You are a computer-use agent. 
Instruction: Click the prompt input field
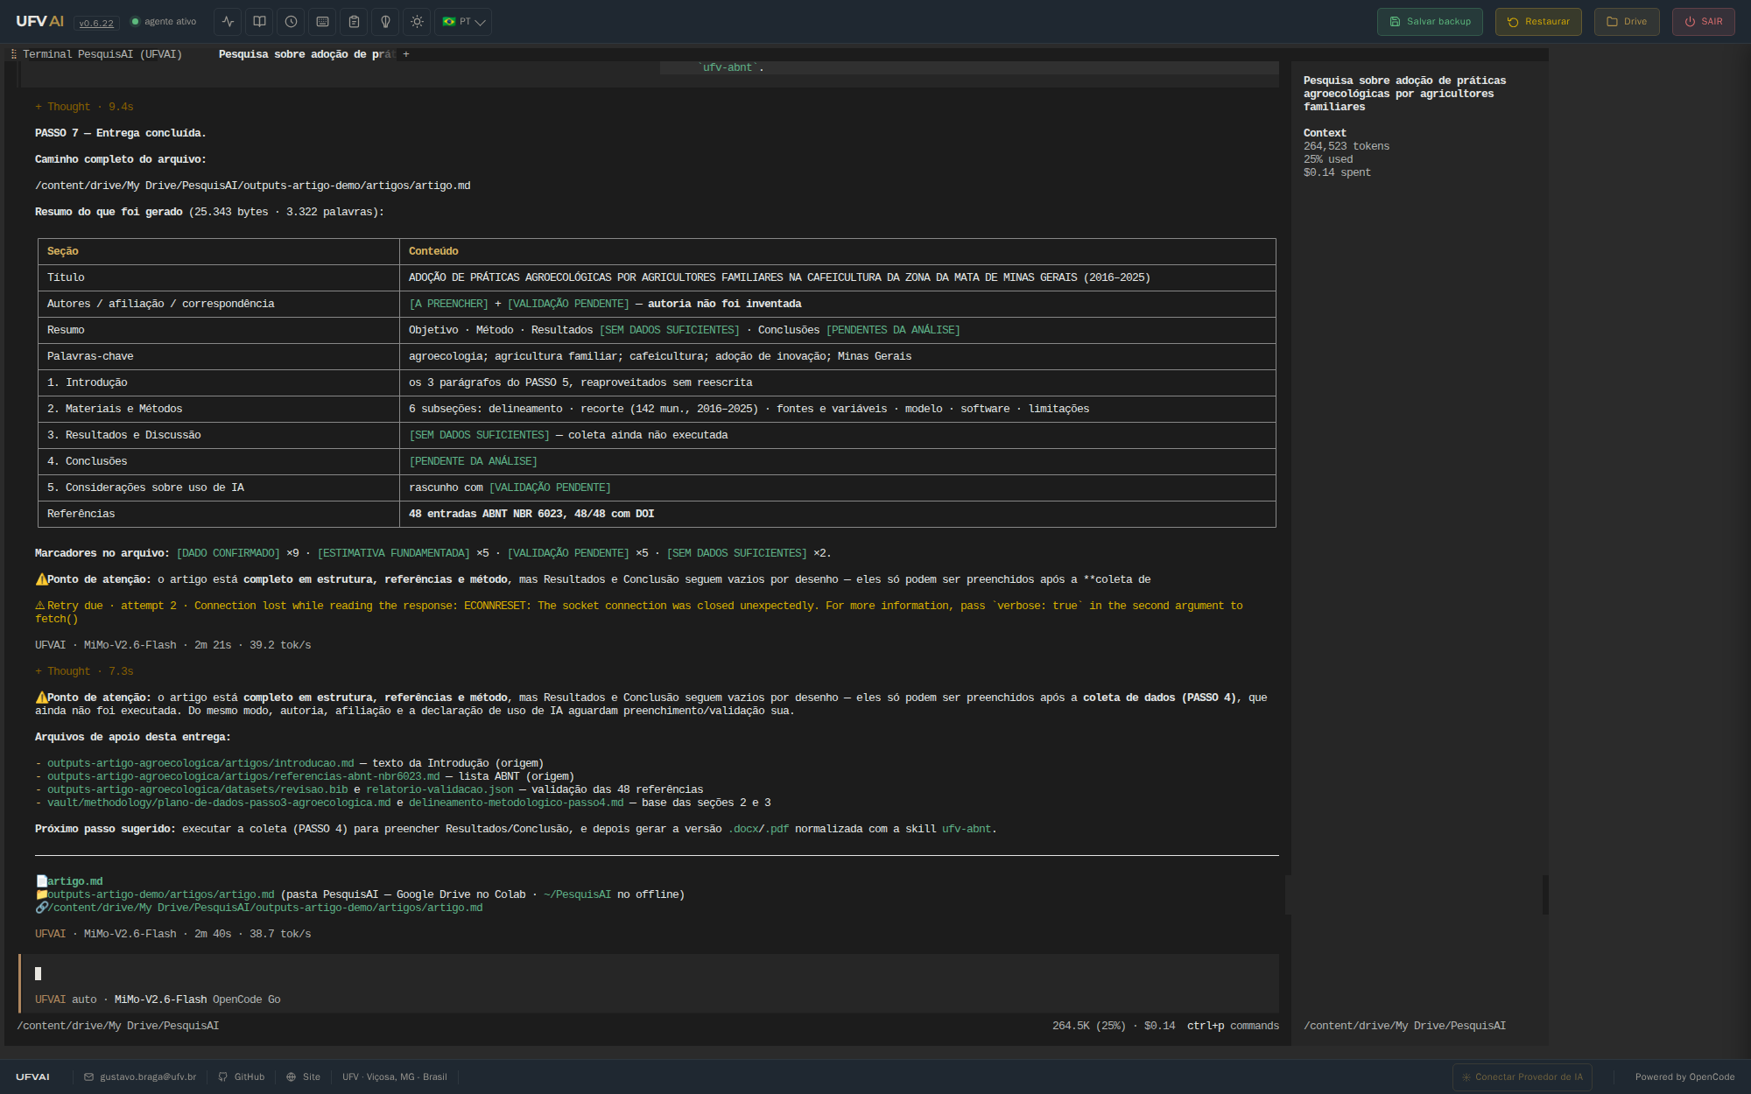point(649,973)
